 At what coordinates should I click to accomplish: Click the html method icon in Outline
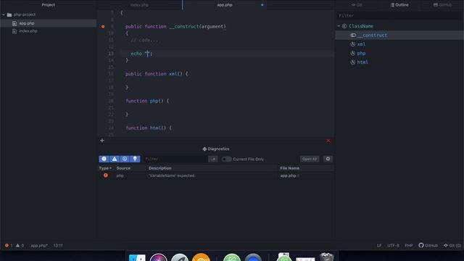pyautogui.click(x=353, y=62)
